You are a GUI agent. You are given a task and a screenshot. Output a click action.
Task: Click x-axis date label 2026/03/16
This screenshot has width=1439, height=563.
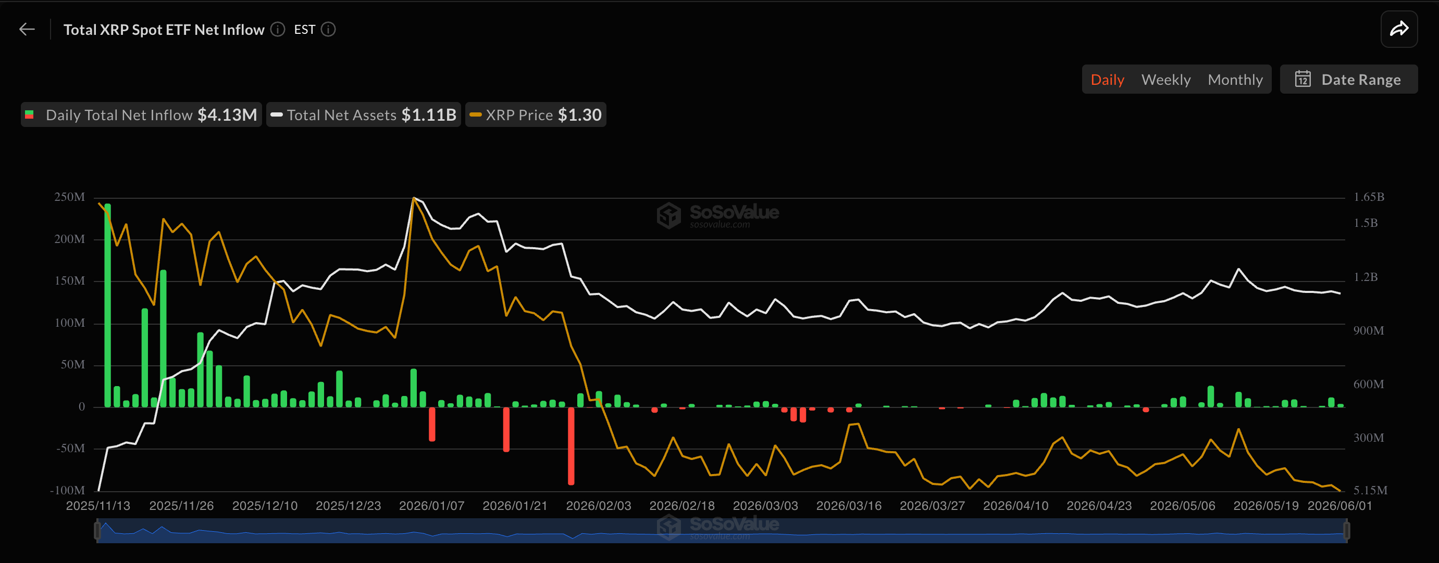849,506
